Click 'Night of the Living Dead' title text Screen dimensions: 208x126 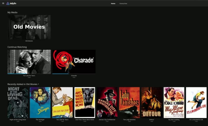18,120
